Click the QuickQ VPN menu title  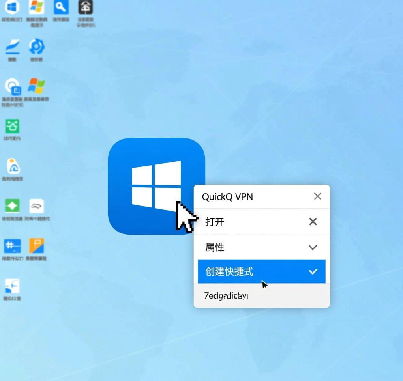[227, 197]
